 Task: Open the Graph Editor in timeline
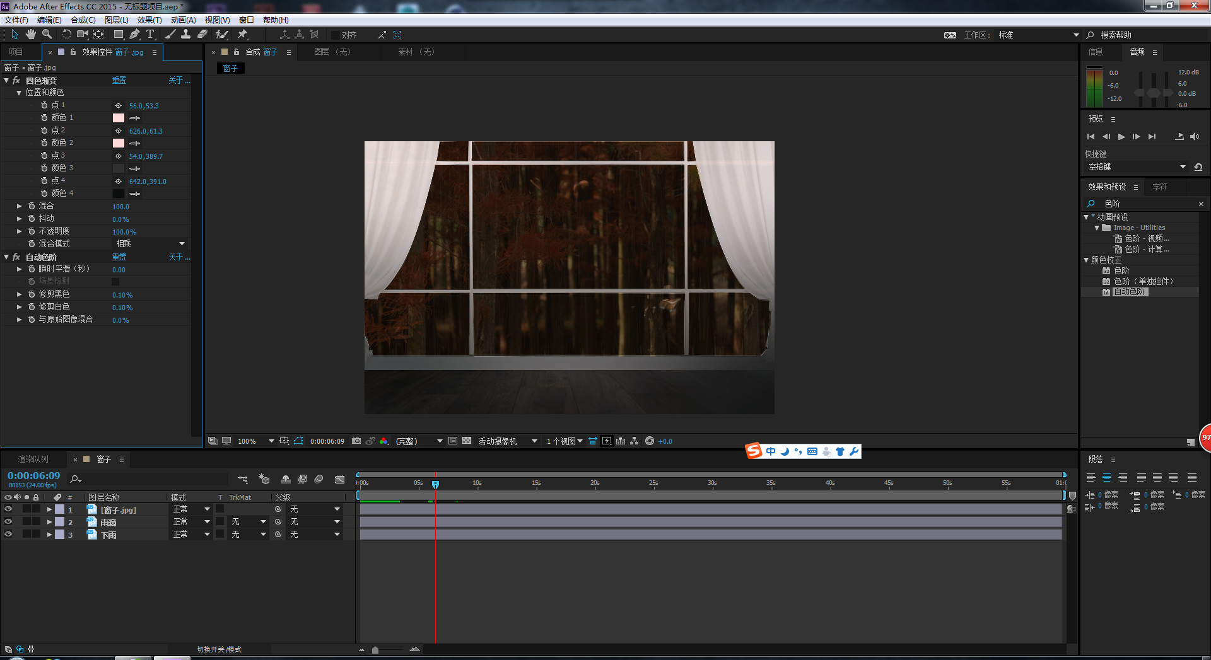(340, 479)
